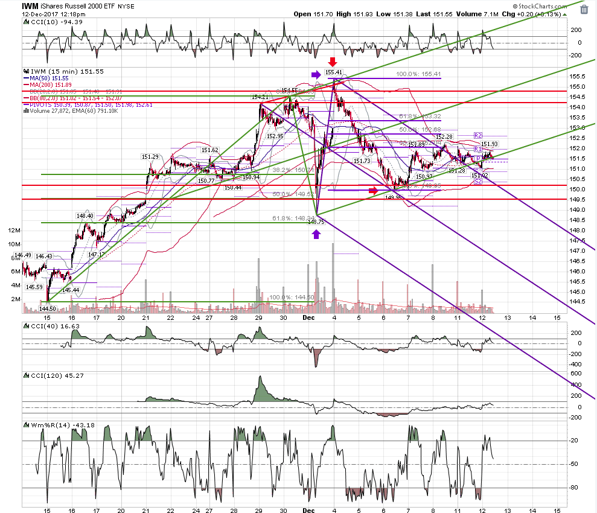Click the iShares Russell 2000 ETF title
Screen dimensions: 597x513
pyautogui.click(x=78, y=7)
